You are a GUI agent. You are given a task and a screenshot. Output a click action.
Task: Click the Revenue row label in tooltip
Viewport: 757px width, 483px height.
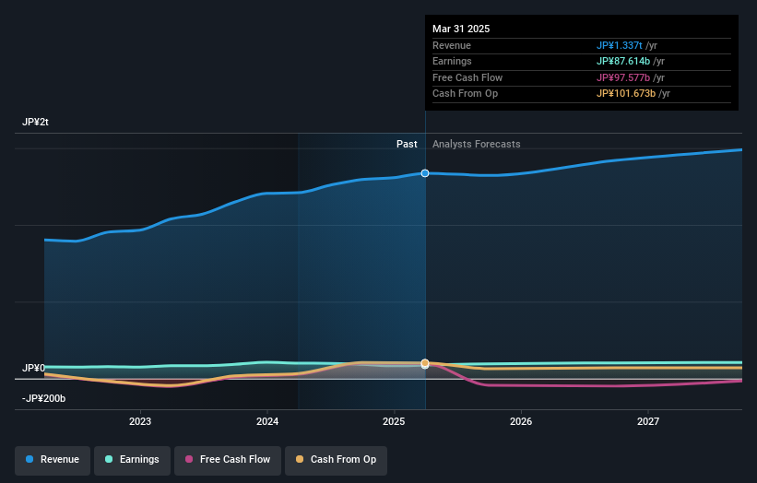click(x=452, y=45)
